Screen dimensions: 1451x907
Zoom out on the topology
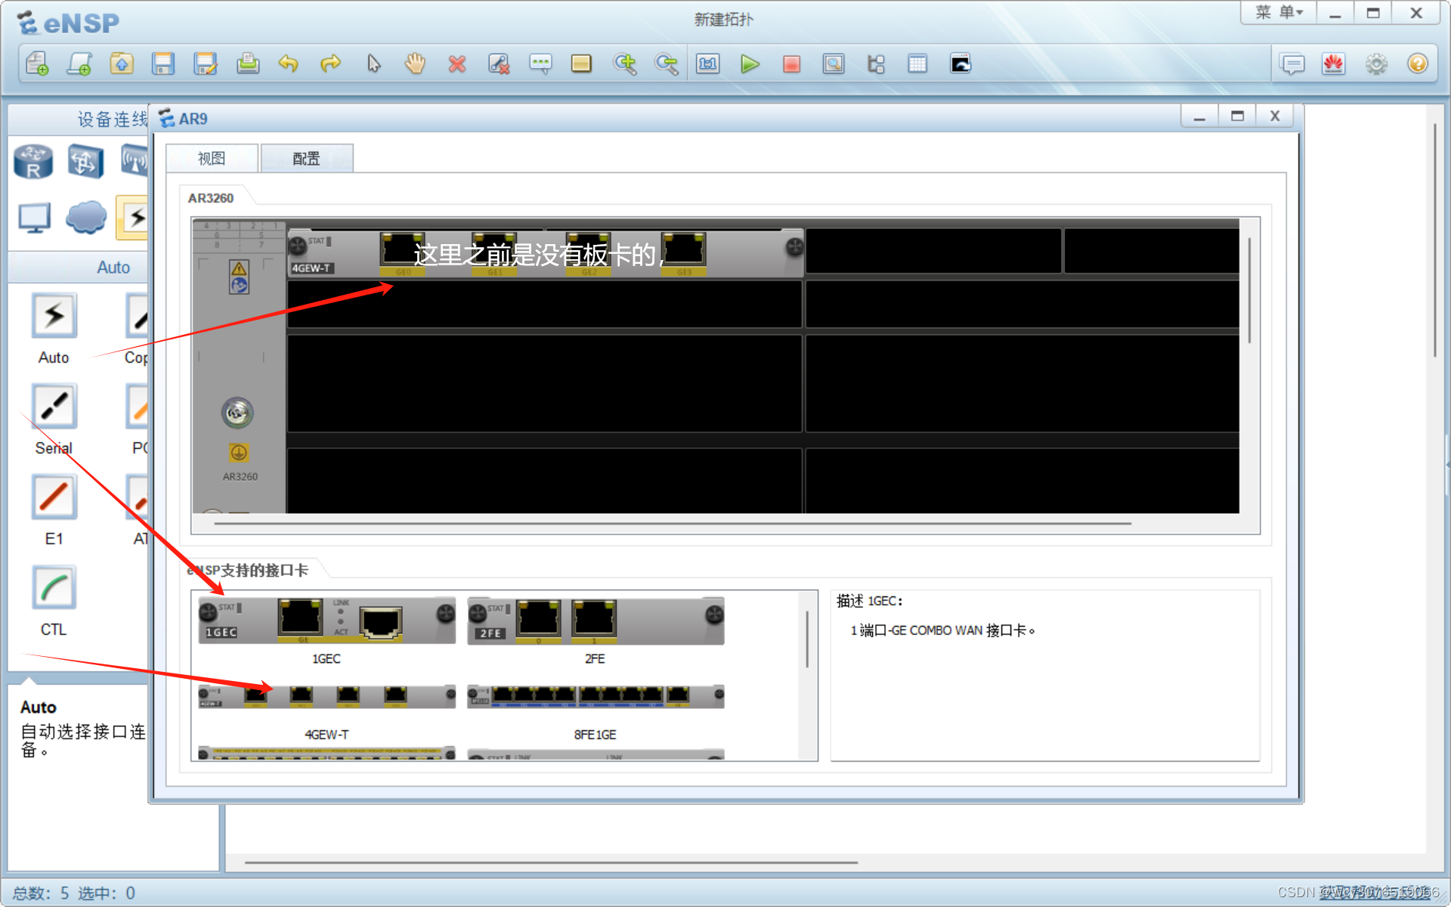(x=667, y=64)
